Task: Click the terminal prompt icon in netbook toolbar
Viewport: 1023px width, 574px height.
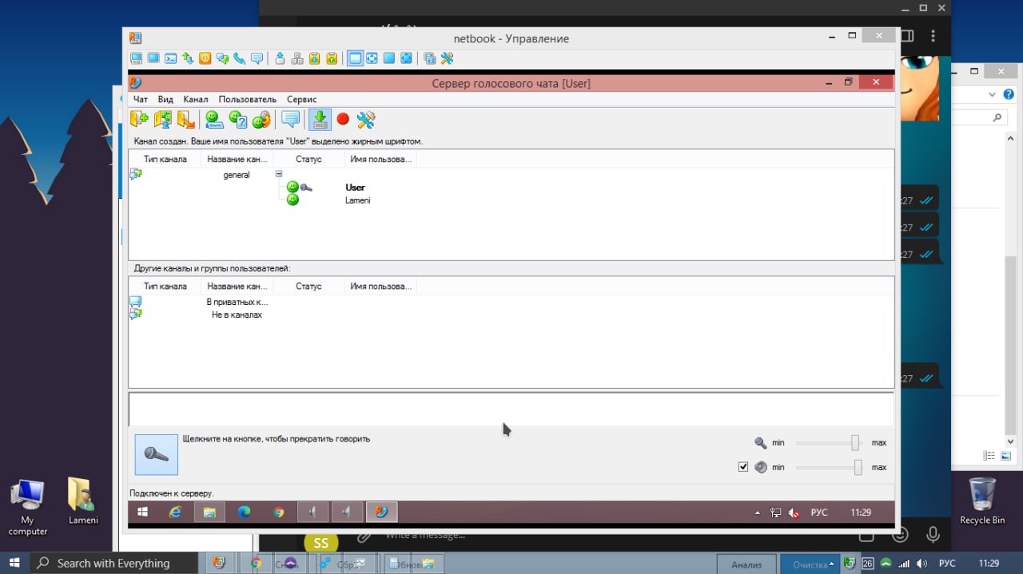Action: point(171,58)
